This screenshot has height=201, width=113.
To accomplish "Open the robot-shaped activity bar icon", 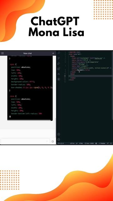I will point(59,74).
